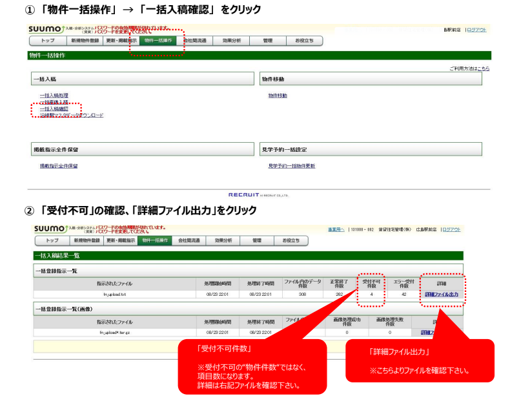Image resolution: width=510 pixels, height=405 pixels.
Task: Click the 一括入稿 section heading
Action: coord(143,79)
